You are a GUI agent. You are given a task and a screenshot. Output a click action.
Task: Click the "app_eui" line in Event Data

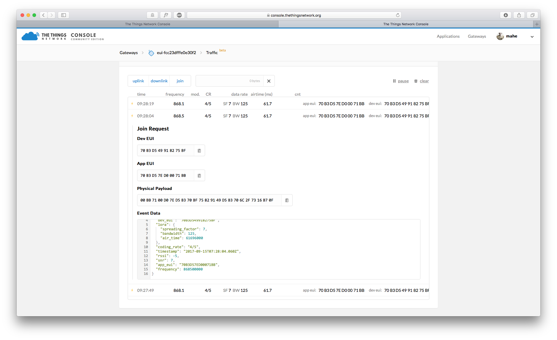tap(187, 265)
